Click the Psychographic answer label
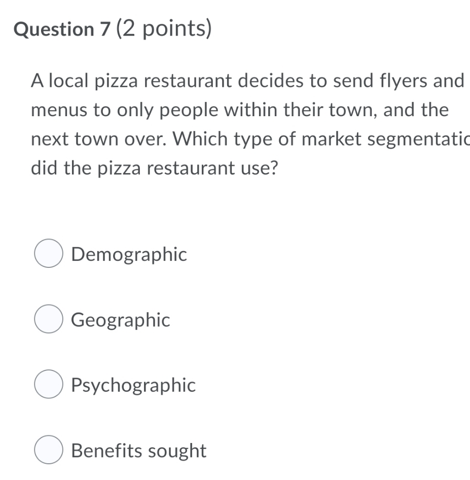 [x=134, y=385]
